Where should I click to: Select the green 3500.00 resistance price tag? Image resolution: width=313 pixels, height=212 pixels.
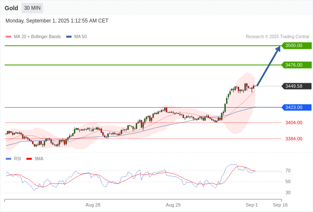(x=296, y=45)
